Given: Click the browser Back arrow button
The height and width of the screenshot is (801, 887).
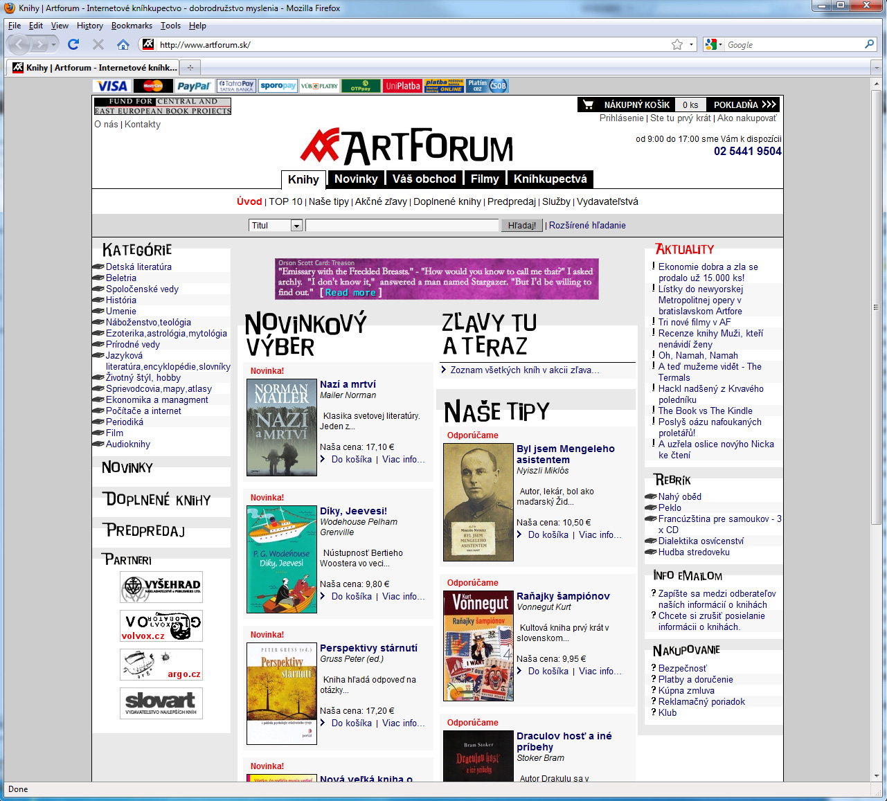Looking at the screenshot, I should click(19, 44).
